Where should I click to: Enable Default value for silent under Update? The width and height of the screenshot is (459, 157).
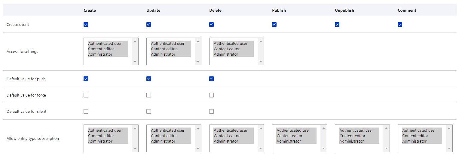[x=149, y=112]
